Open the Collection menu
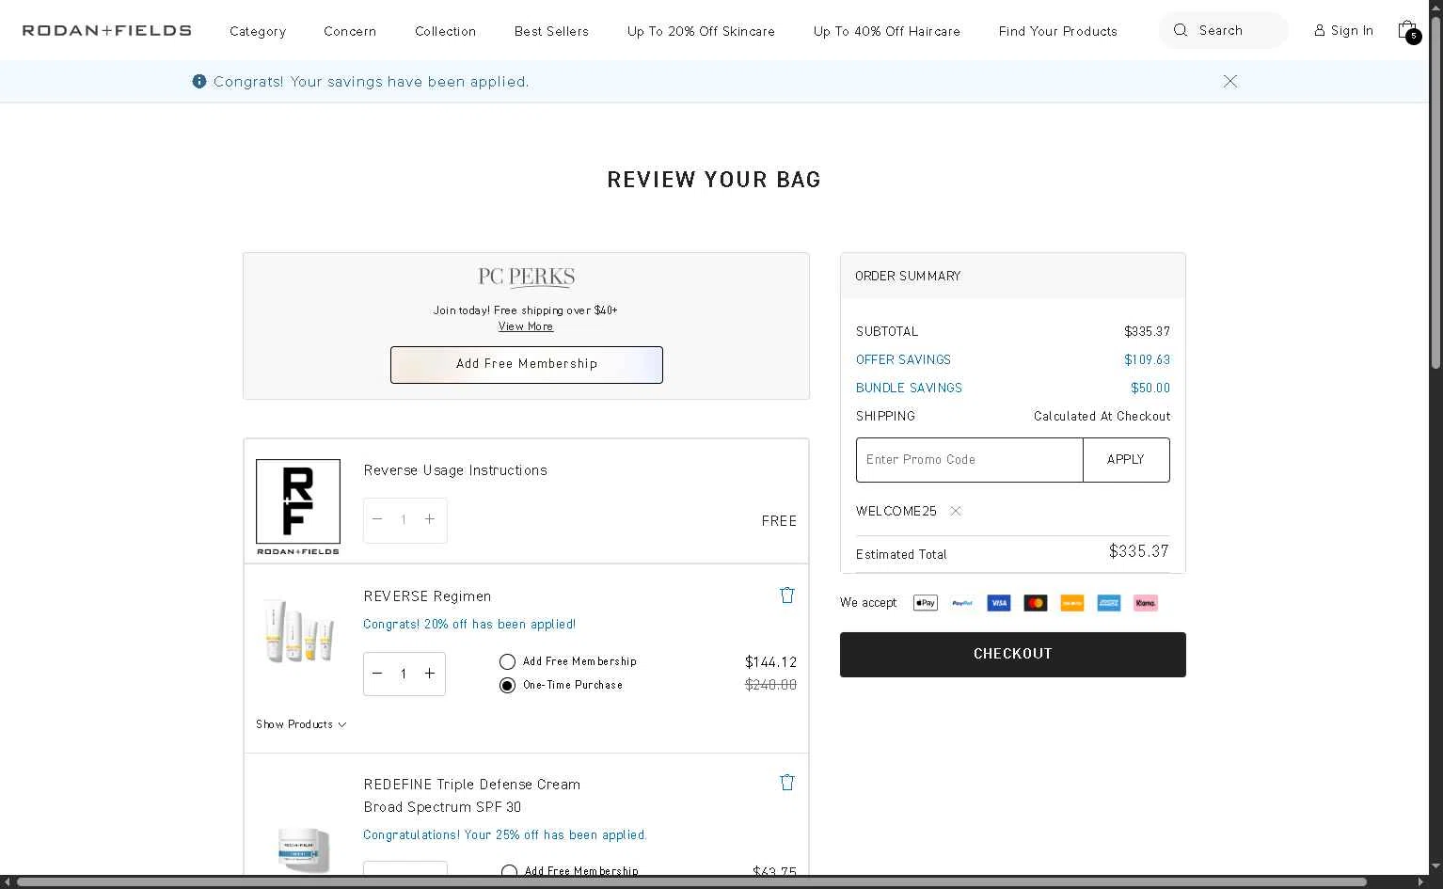 coord(446,31)
